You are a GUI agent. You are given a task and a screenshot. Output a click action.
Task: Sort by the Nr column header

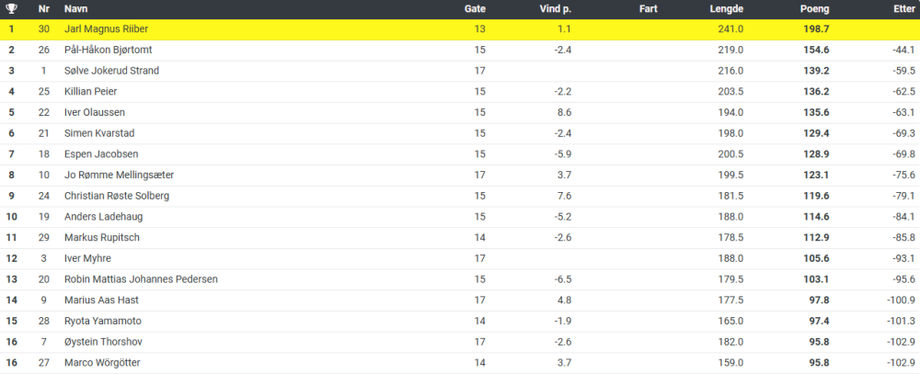(43, 9)
